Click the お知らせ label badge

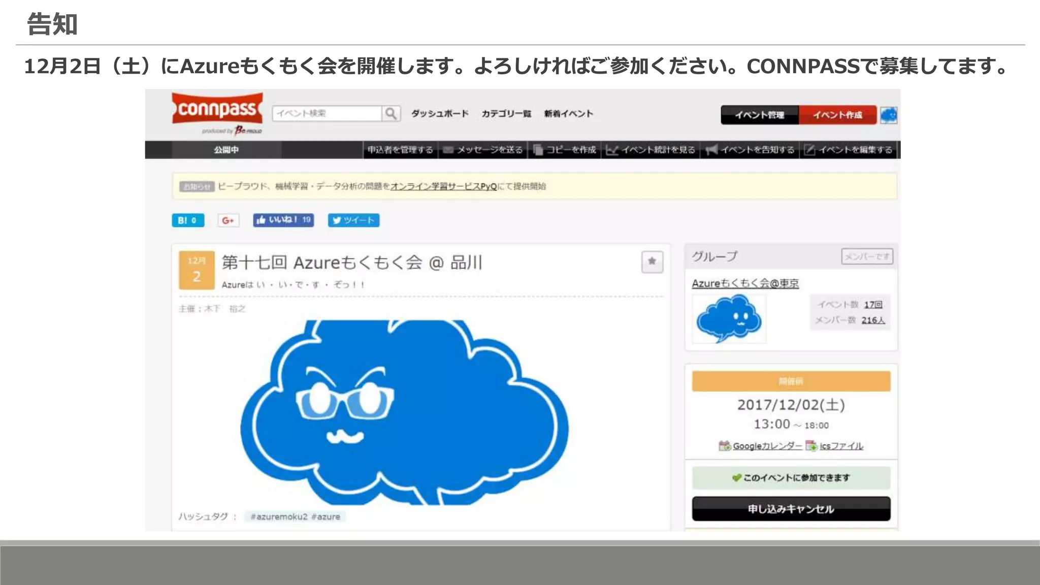197,187
